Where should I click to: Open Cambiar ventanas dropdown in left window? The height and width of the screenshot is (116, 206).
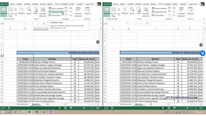tap(78, 12)
